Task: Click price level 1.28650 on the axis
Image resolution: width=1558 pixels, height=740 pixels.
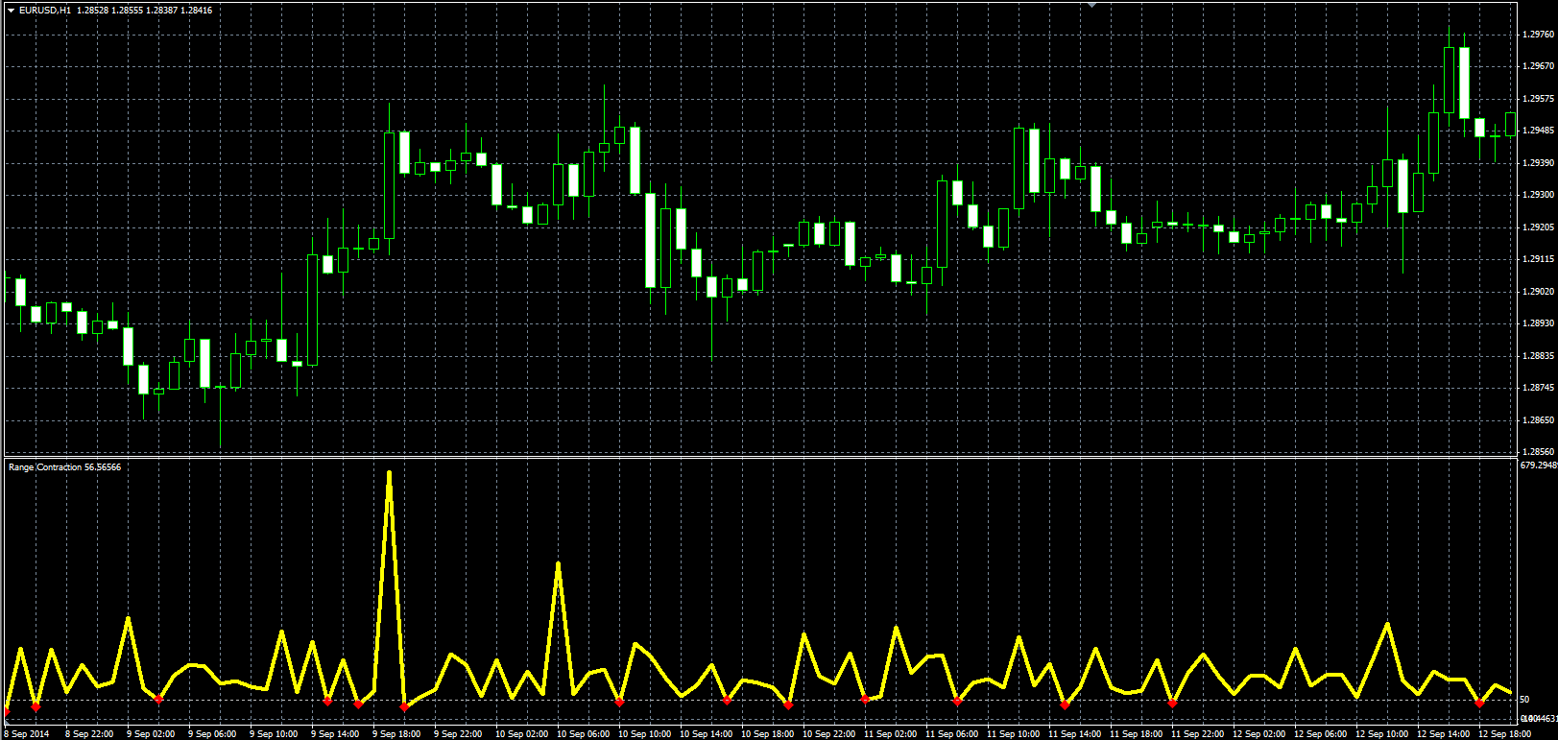Action: coord(1538,419)
